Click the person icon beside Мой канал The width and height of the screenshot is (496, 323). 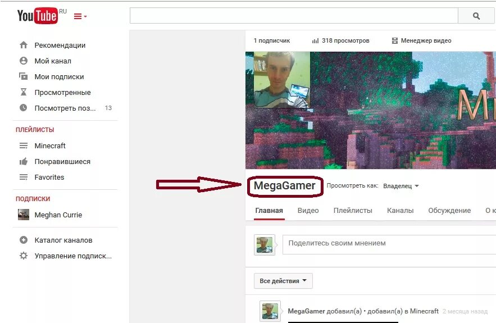[x=24, y=61]
